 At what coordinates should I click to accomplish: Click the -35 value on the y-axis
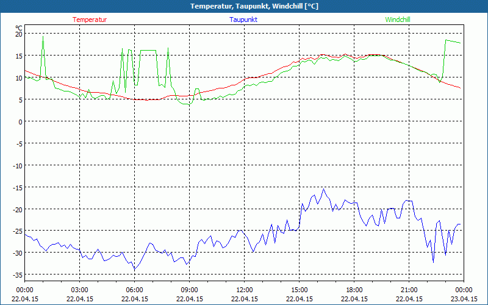[x=18, y=276]
